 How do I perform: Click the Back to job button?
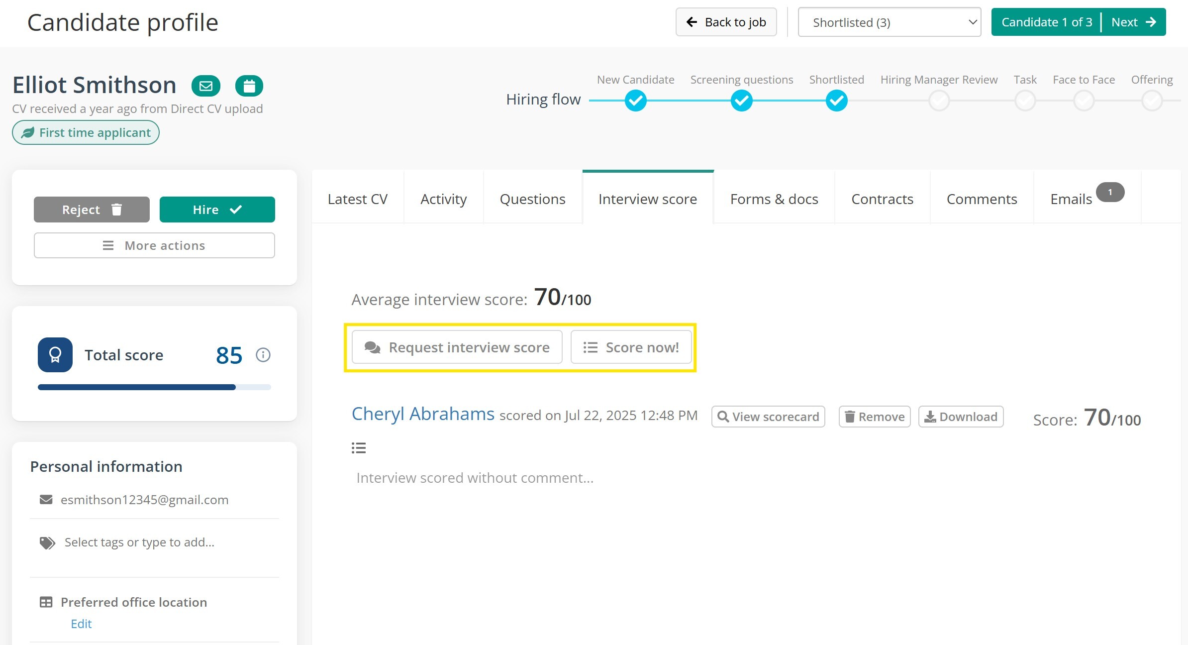point(726,22)
